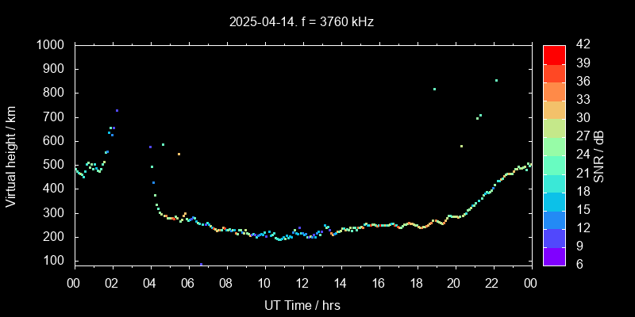Click the 12 hour tick on time axis
The width and height of the screenshot is (635, 317).
pos(302,283)
